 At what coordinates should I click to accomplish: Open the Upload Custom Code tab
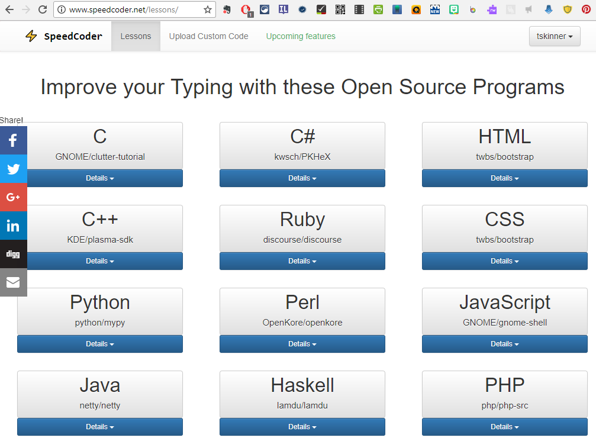point(209,36)
